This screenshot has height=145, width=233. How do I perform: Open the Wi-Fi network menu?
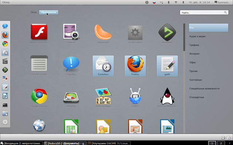coord(176,3)
